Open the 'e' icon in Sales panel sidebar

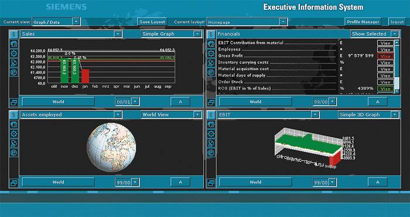click(13, 73)
